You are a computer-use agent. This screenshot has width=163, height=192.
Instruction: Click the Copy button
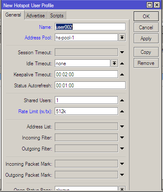[146, 52]
